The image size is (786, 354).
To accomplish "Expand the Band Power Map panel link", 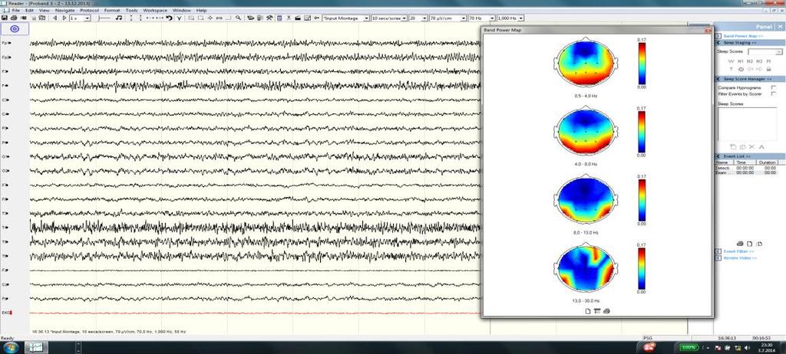I will click(743, 36).
